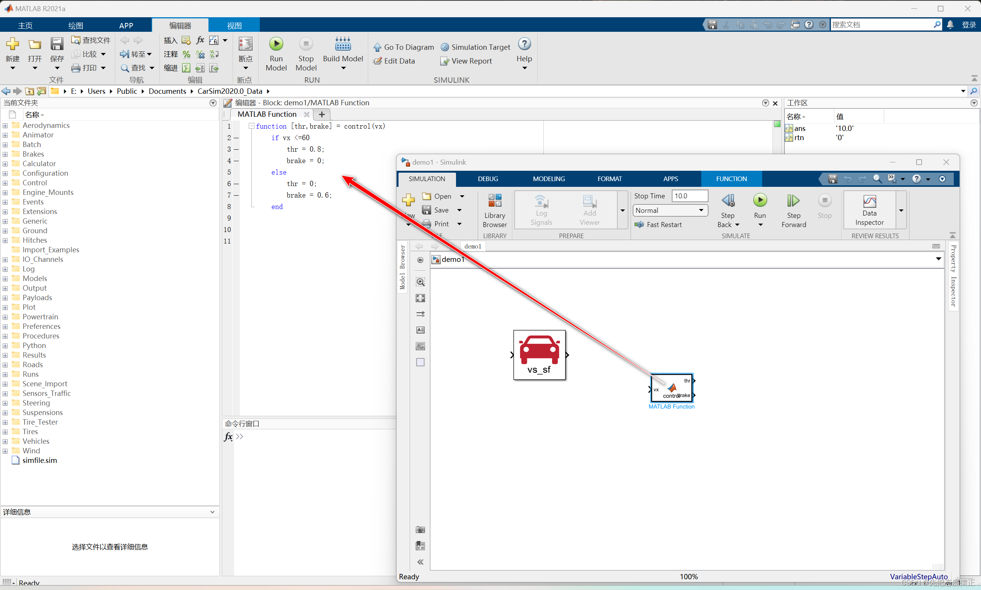Expand the Vehicles folder tree node
The height and width of the screenshot is (590, 981).
pyautogui.click(x=5, y=441)
